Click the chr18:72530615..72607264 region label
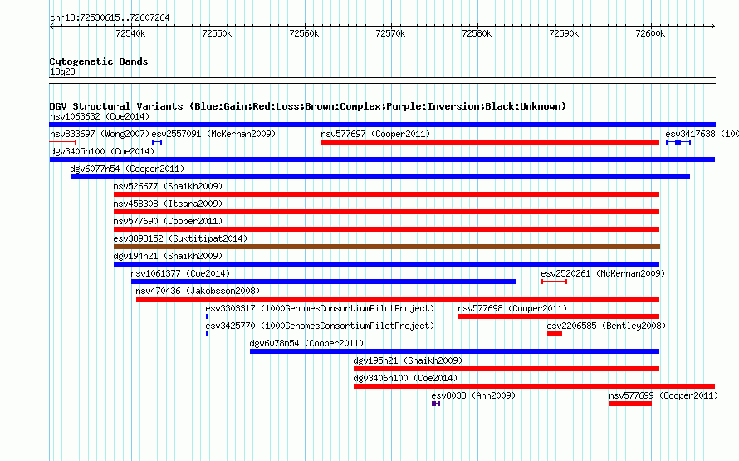The height and width of the screenshot is (461, 739). click(110, 17)
